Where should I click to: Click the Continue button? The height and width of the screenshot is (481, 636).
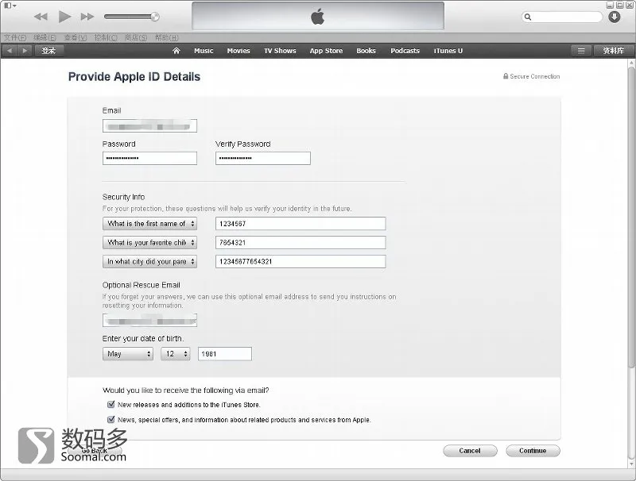tap(533, 451)
